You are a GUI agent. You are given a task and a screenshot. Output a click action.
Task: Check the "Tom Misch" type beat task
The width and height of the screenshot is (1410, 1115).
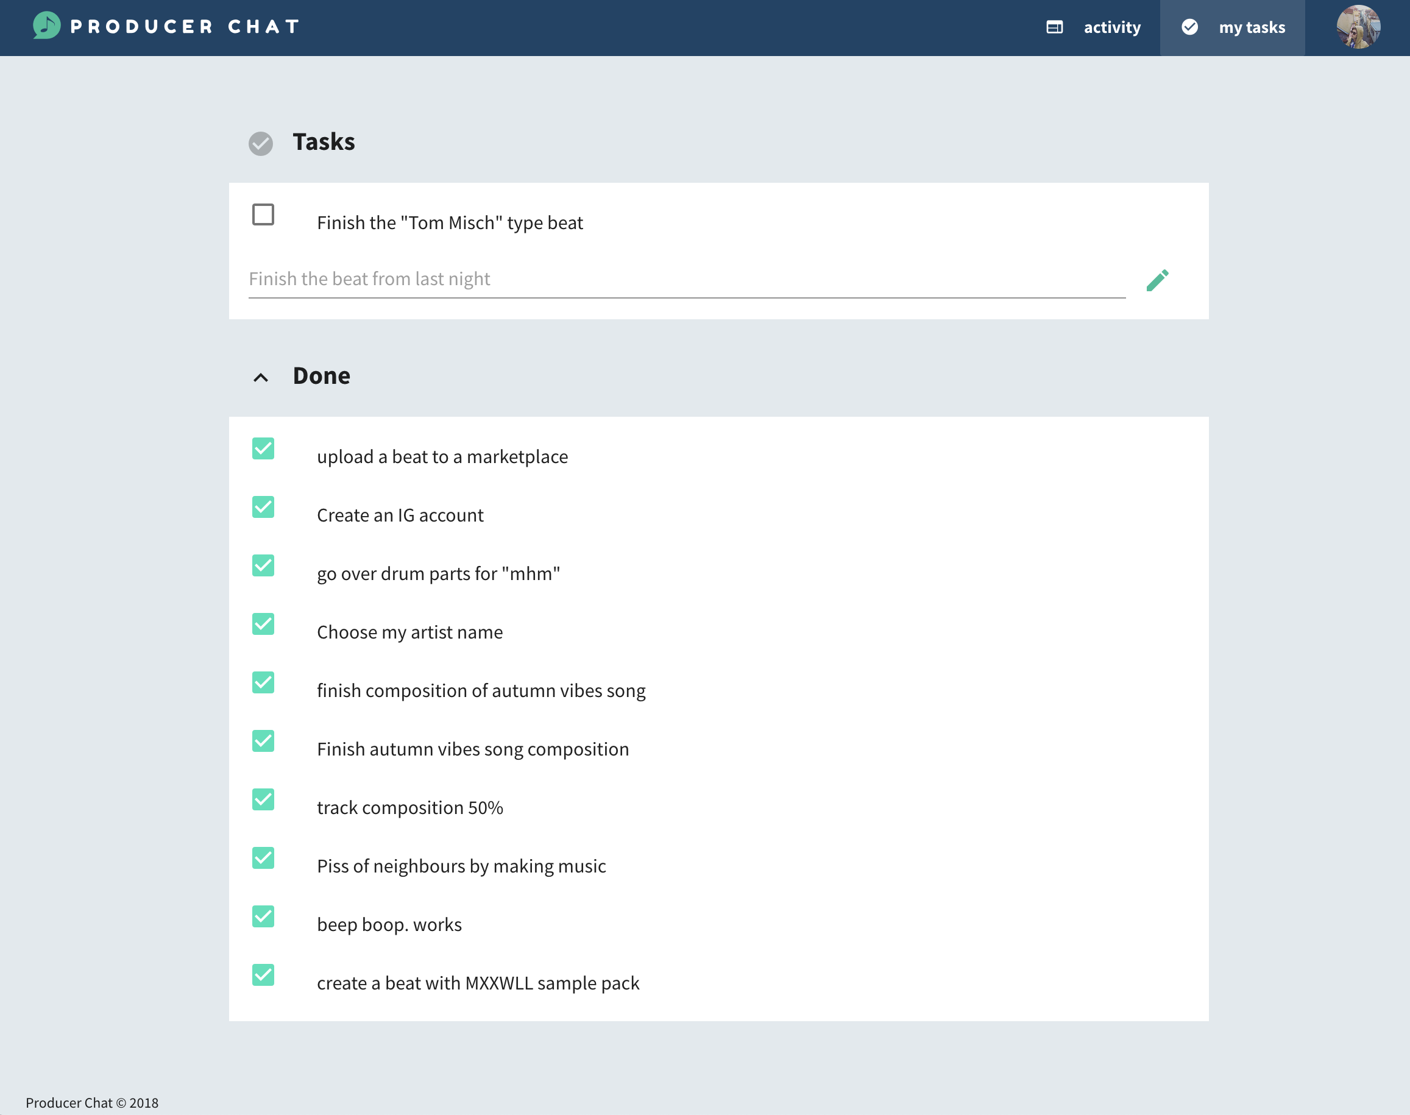tap(263, 214)
